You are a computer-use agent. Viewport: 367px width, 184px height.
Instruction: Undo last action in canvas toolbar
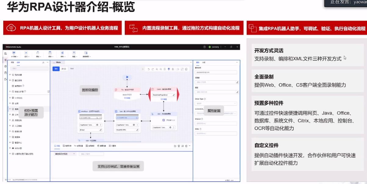click(149, 69)
